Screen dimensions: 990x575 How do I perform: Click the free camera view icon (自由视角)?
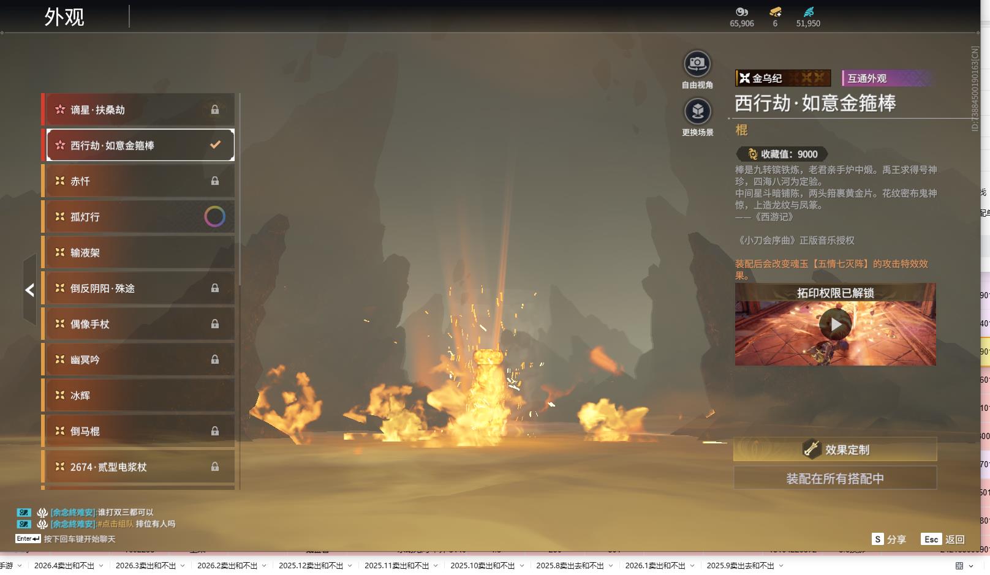(x=697, y=64)
